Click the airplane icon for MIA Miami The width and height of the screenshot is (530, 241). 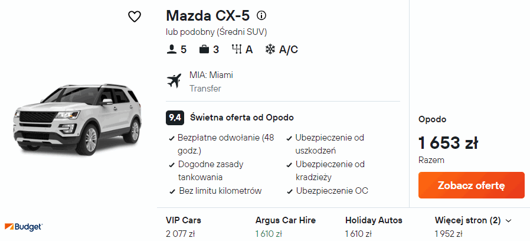(x=175, y=81)
